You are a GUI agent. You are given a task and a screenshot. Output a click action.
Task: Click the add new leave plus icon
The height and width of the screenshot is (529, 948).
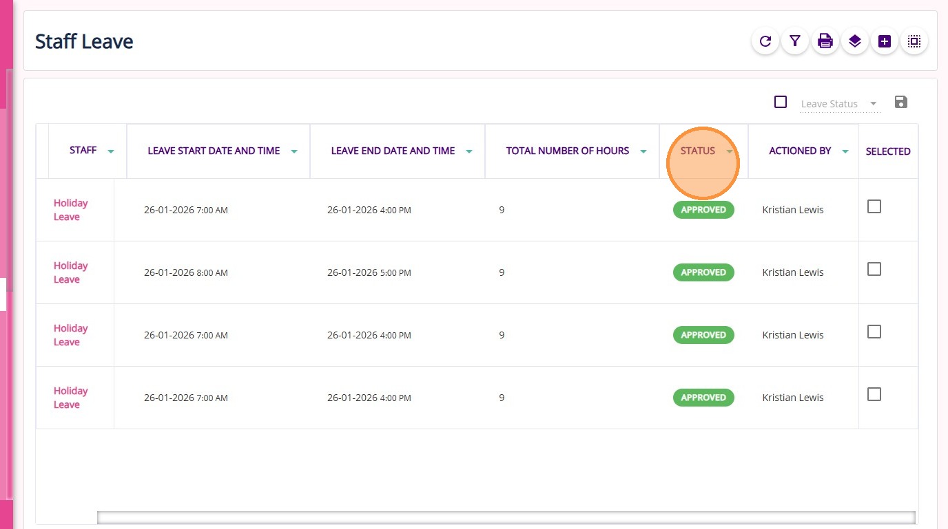click(x=885, y=41)
